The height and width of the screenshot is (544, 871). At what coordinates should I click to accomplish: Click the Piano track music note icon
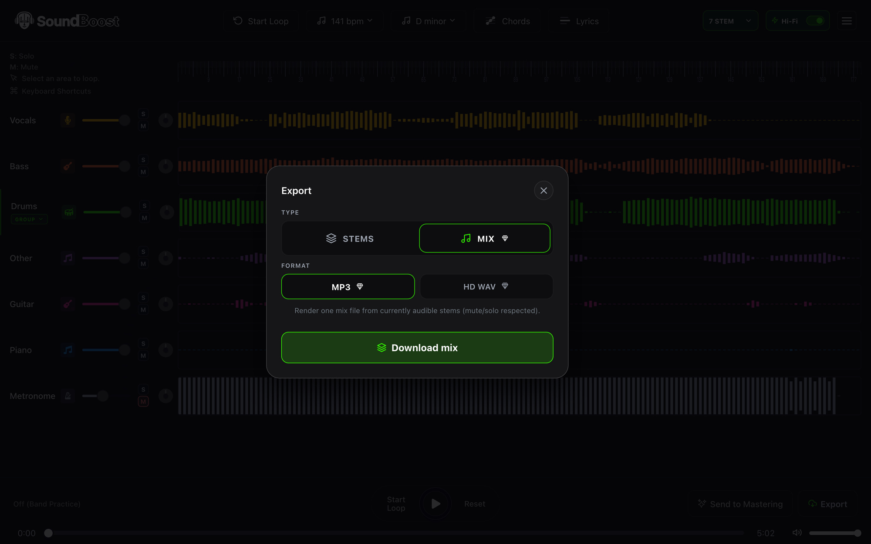point(68,350)
